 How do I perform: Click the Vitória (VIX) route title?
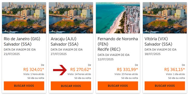156,39
